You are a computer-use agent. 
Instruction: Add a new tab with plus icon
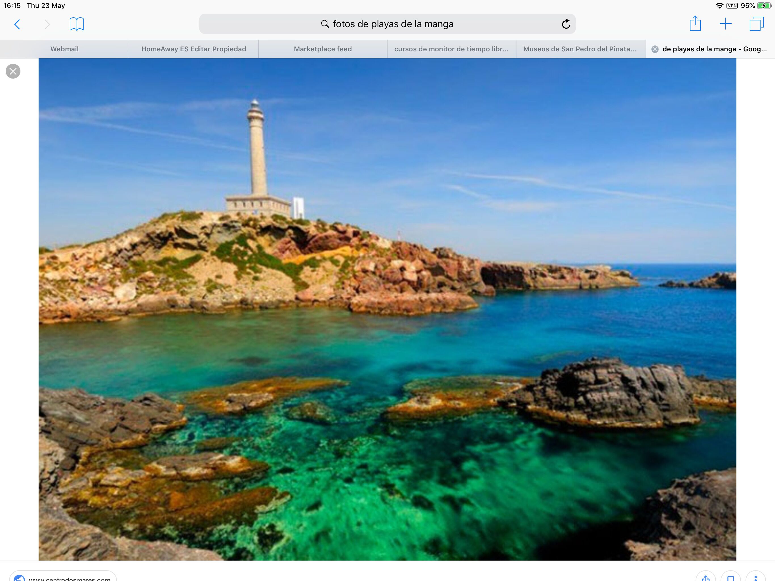click(725, 24)
